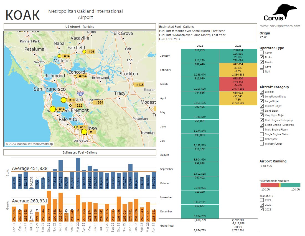The width and height of the screenshot is (305, 236).
Task: Select marker #94 near Petaluma
Action: click(59, 56)
